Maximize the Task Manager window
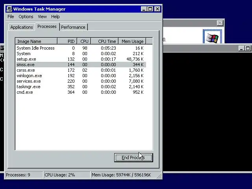 (150, 9)
